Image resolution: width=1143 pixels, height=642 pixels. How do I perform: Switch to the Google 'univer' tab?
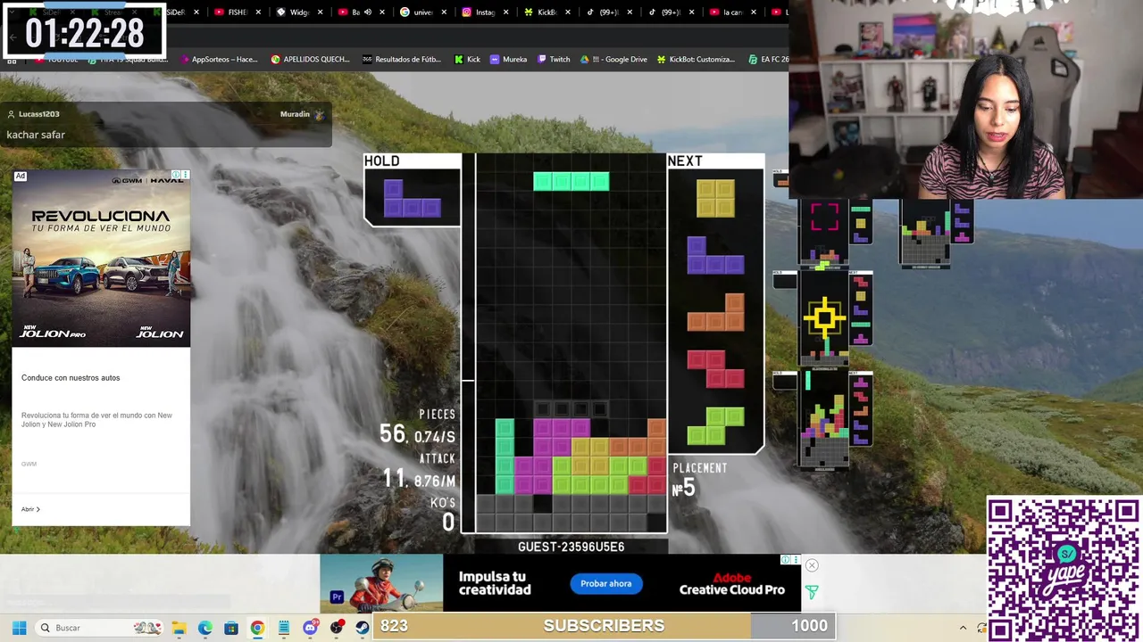coord(422,12)
